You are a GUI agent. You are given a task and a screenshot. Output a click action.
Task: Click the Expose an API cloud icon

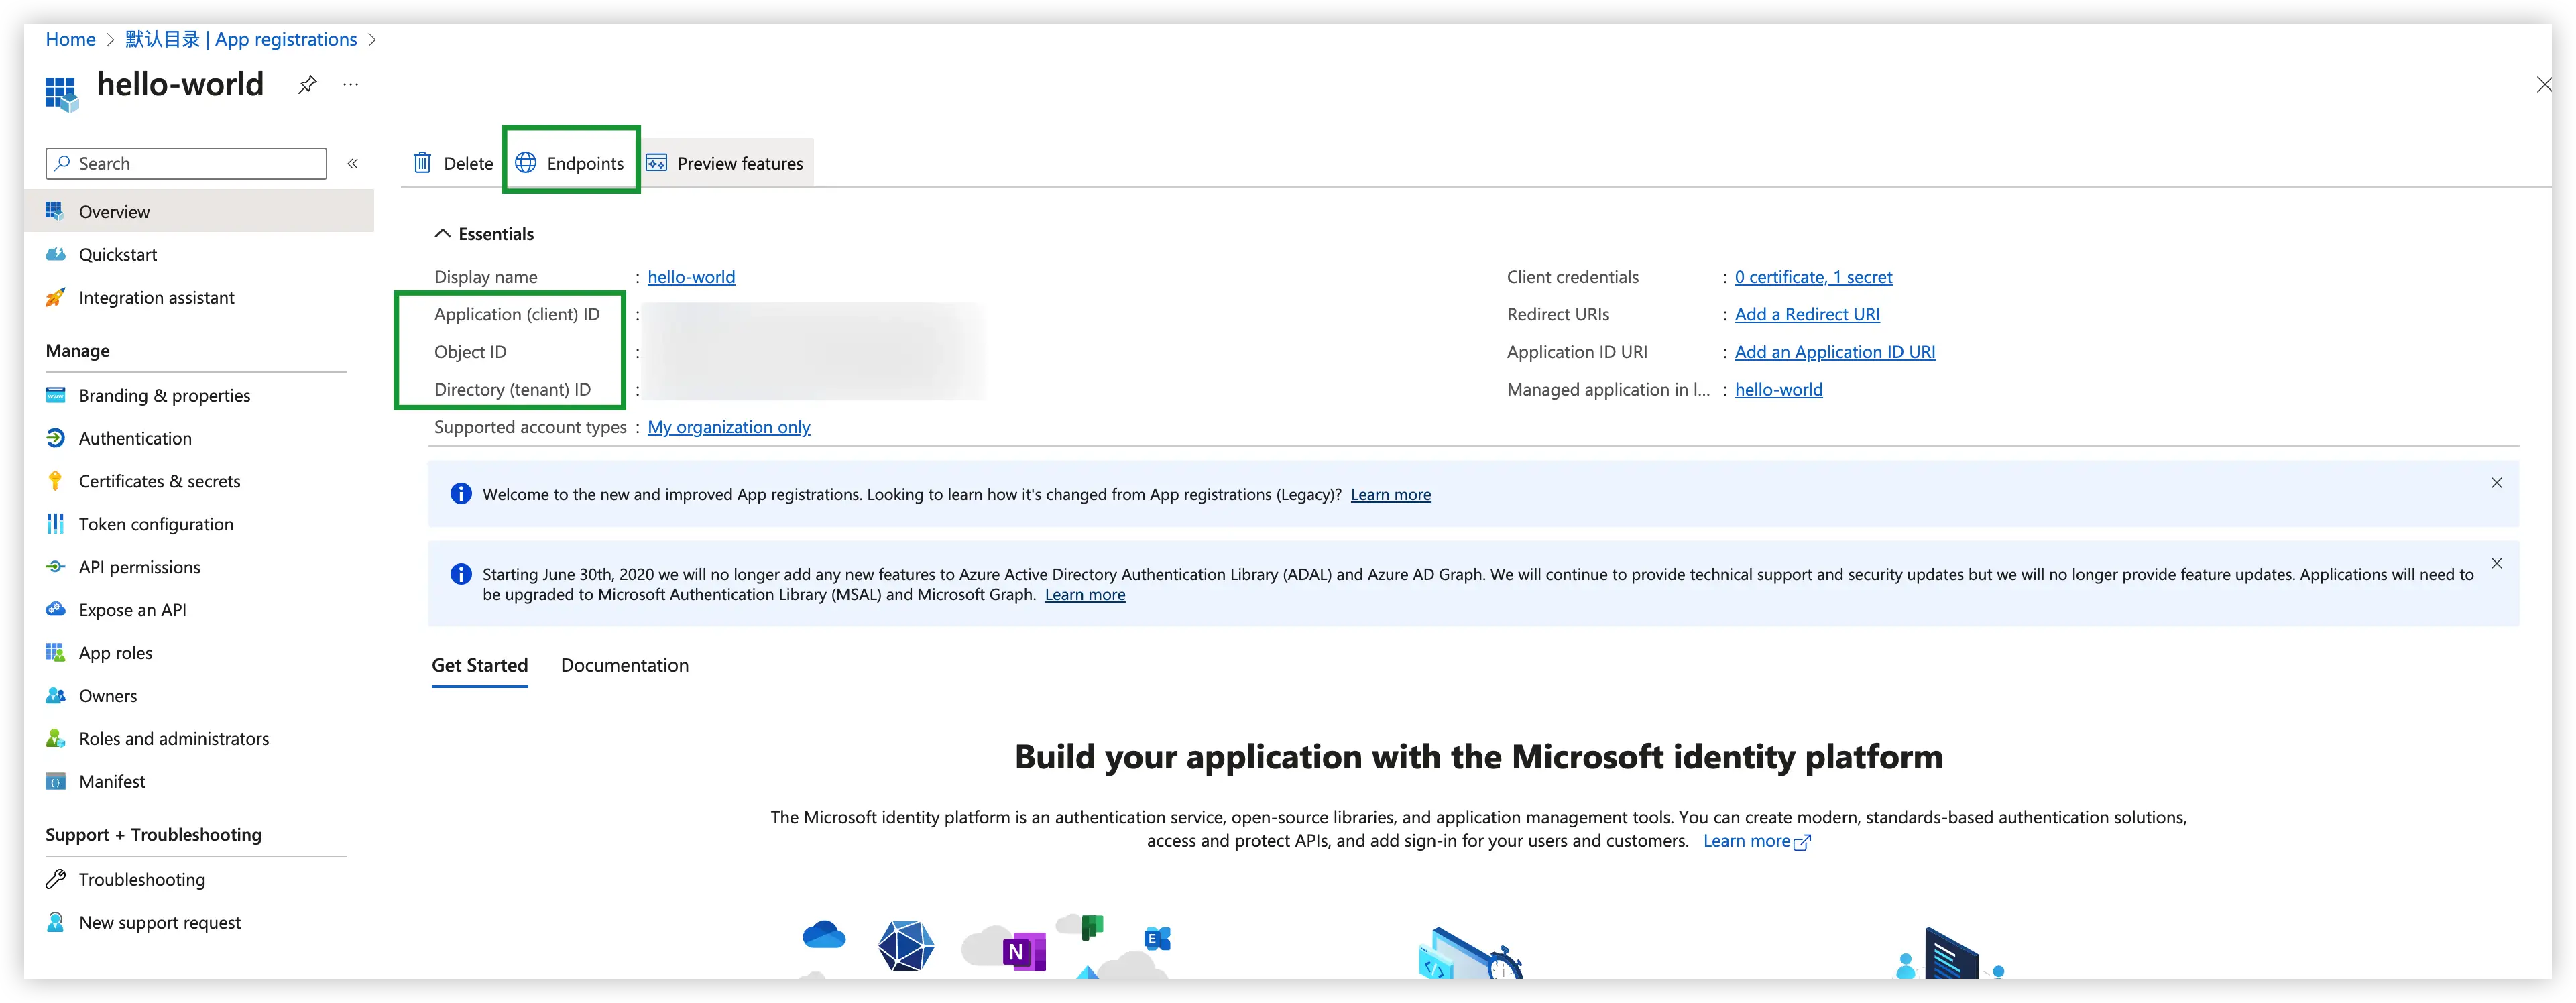(x=56, y=609)
